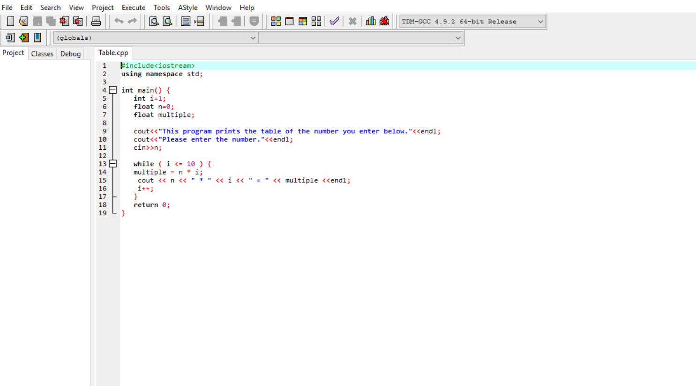
Task: Switch to the Classes tab
Action: pos(42,54)
